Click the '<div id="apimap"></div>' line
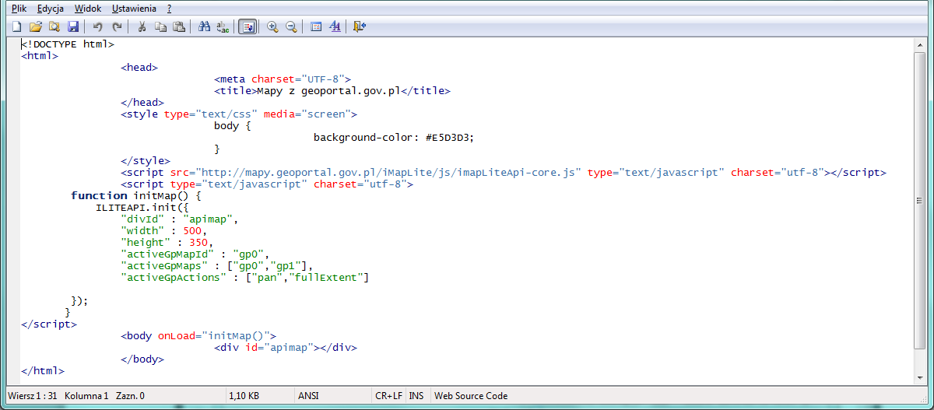Viewport: 934px width, 410px height. tap(286, 348)
